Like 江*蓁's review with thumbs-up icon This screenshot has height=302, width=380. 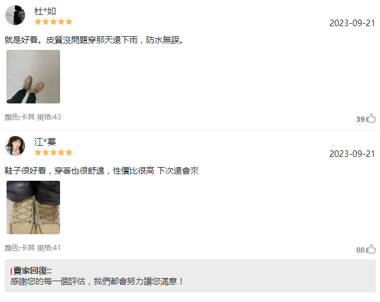(371, 249)
